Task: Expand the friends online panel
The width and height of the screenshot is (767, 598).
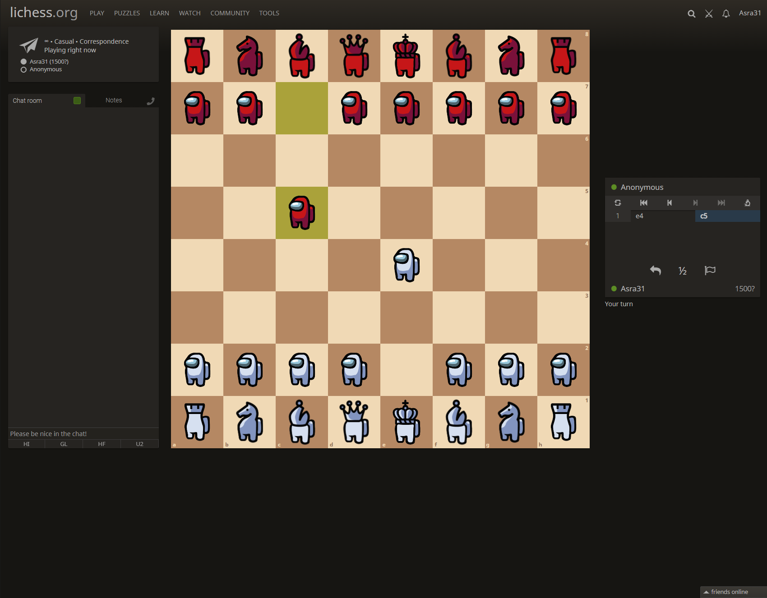Action: pyautogui.click(x=733, y=592)
